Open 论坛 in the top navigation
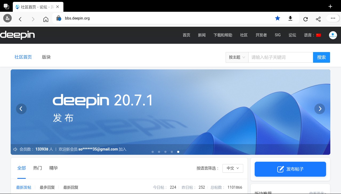The height and width of the screenshot is (194, 341). 293,35
